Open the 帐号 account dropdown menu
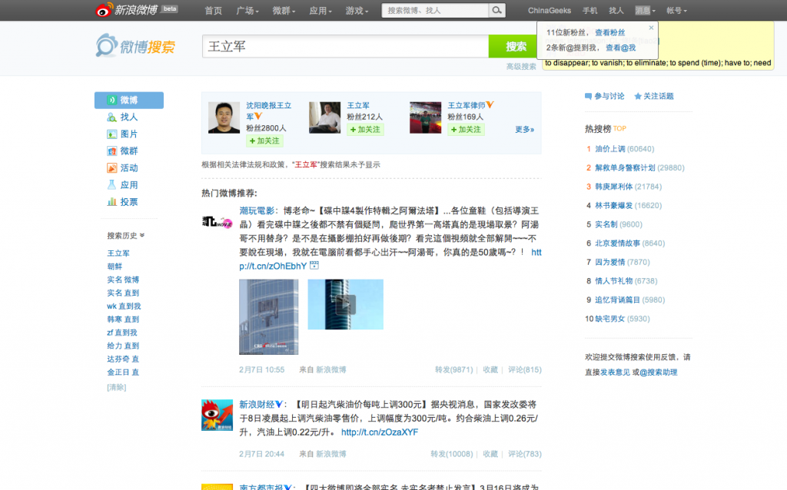787x490 pixels. tap(676, 11)
